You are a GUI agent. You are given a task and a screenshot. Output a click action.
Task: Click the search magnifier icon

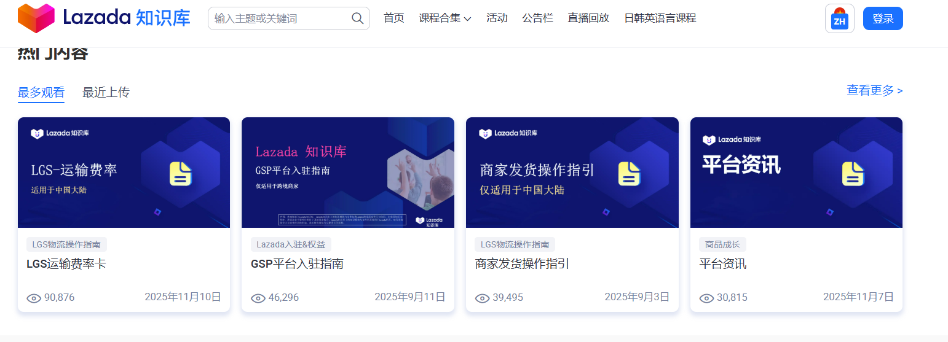pyautogui.click(x=358, y=18)
